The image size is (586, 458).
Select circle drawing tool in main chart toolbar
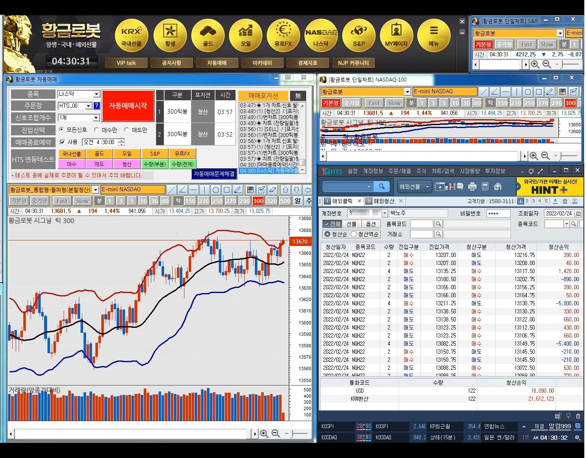pos(215,190)
